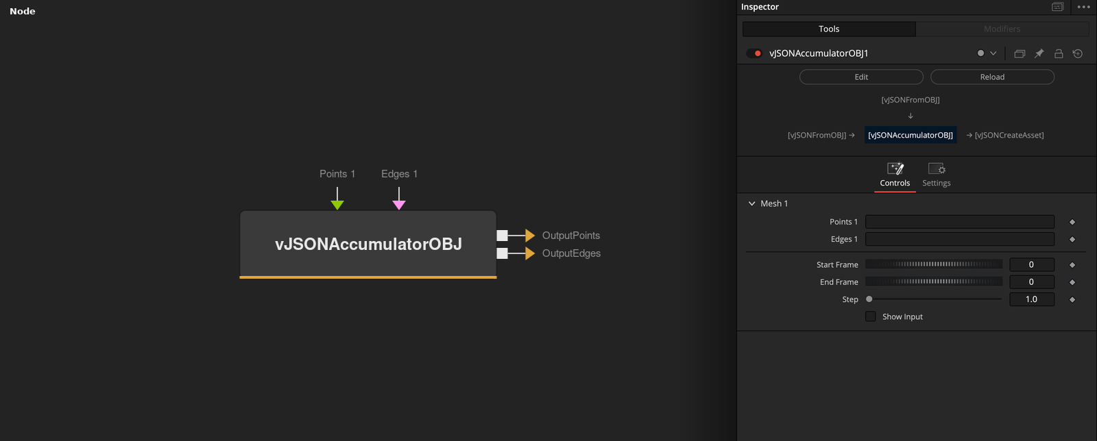Click the keyframe diamond for Points 1
This screenshot has height=441, width=1097.
coord(1072,222)
